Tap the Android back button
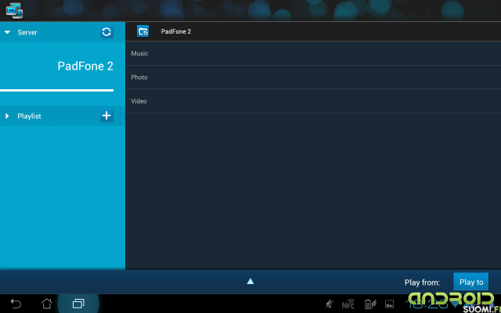The image size is (501, 313). click(x=16, y=304)
